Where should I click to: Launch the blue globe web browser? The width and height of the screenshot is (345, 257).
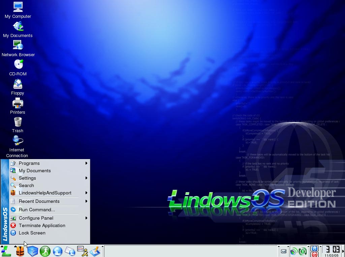click(58, 251)
